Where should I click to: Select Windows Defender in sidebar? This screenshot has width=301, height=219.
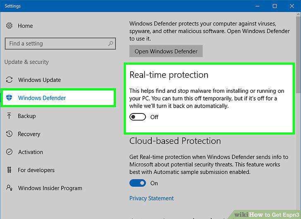[x=58, y=98]
